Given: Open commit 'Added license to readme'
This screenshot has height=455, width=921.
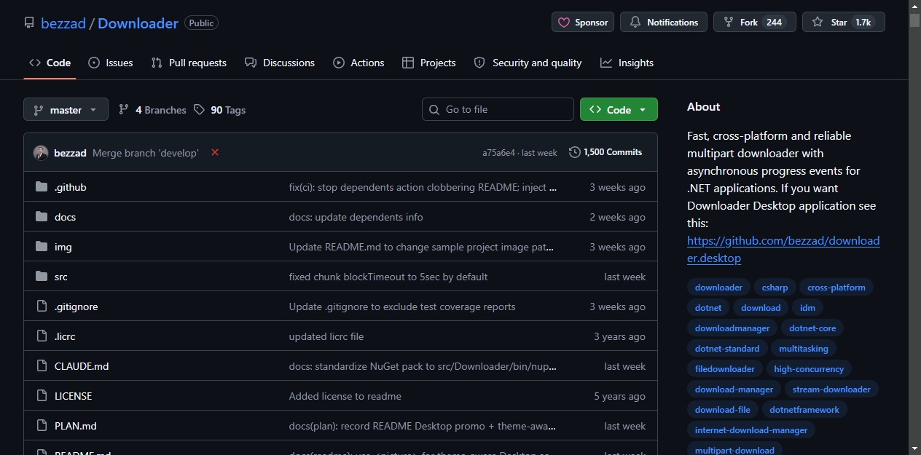Looking at the screenshot, I should (345, 396).
